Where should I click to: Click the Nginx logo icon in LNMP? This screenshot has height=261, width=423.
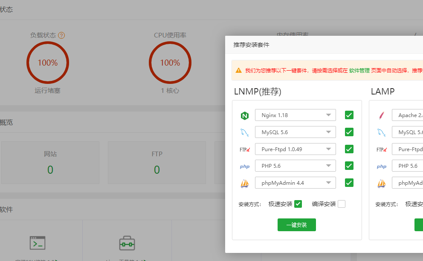click(x=245, y=115)
